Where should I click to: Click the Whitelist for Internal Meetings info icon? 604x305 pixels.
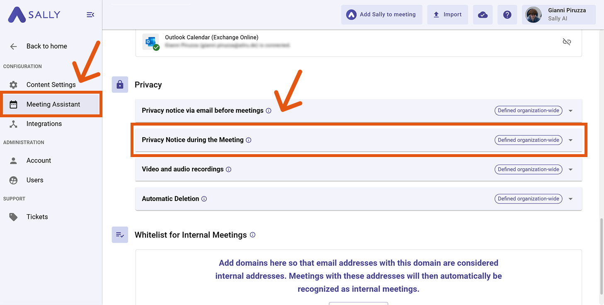[252, 235]
